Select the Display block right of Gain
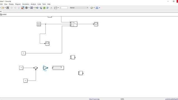The width and height of the screenshot is (178, 100). 58,68
